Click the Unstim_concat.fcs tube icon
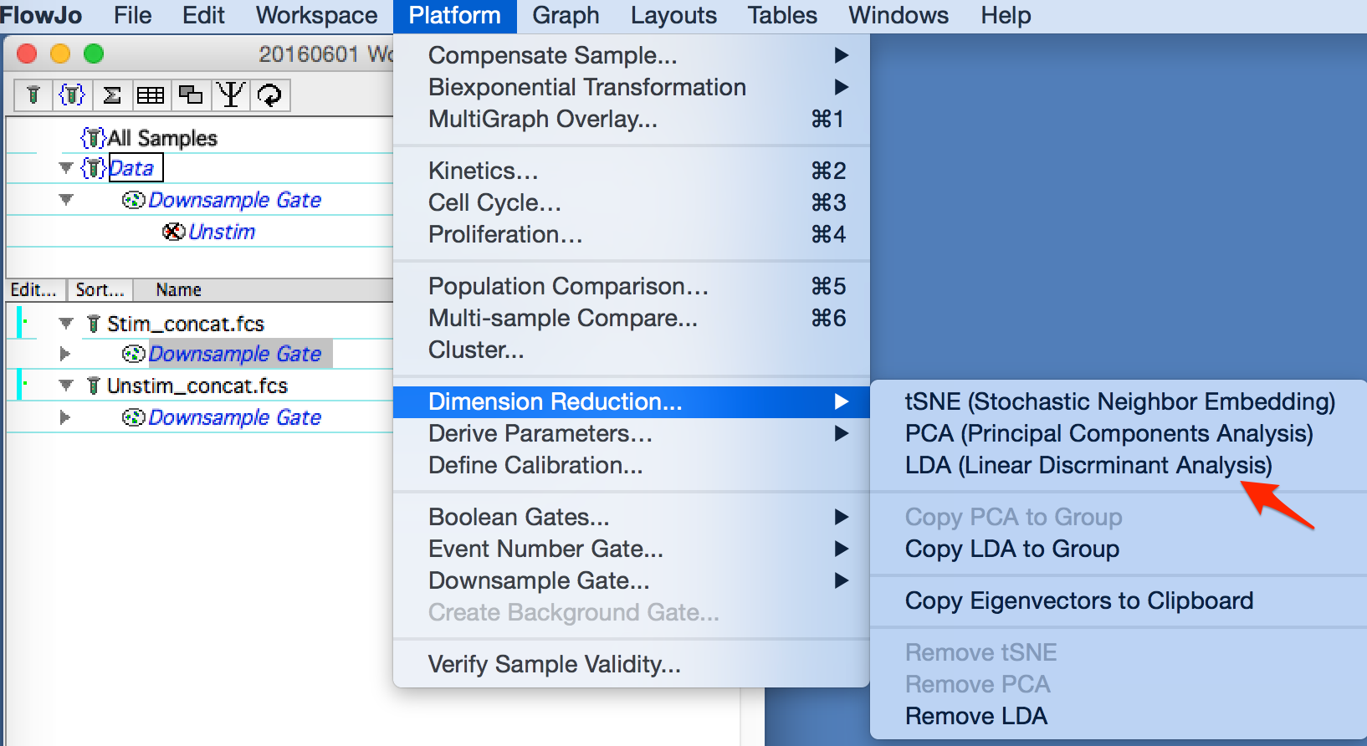 click(x=94, y=386)
